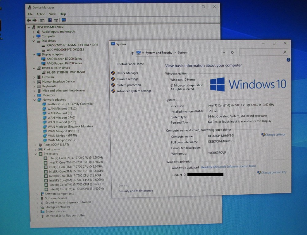
Task: Open Control Panel Home link
Action: (x=130, y=64)
